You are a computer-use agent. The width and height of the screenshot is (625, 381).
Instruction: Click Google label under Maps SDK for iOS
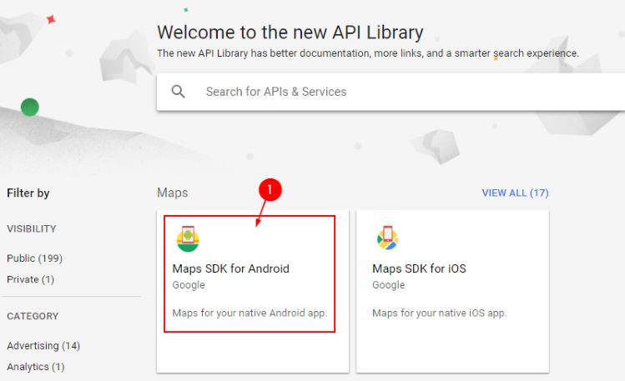pyautogui.click(x=389, y=285)
